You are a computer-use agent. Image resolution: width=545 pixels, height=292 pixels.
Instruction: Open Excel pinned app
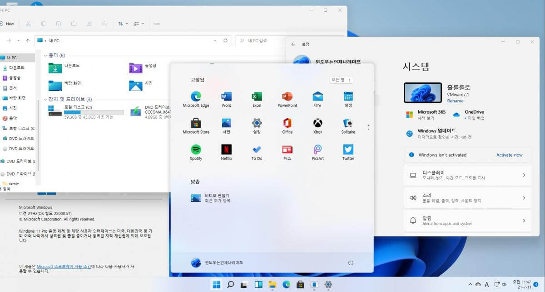click(x=257, y=99)
